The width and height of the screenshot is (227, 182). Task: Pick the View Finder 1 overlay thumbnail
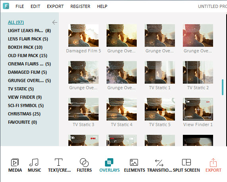click(198, 109)
